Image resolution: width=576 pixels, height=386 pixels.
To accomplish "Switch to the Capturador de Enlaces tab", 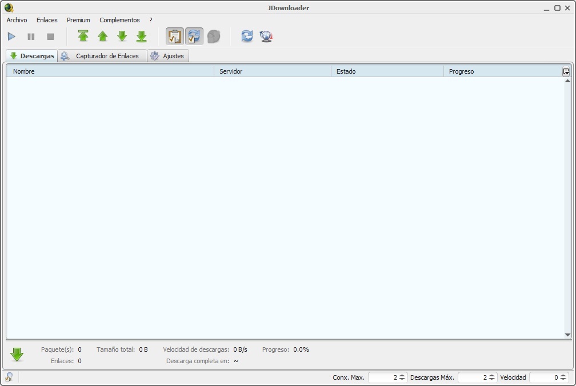I will [x=102, y=56].
